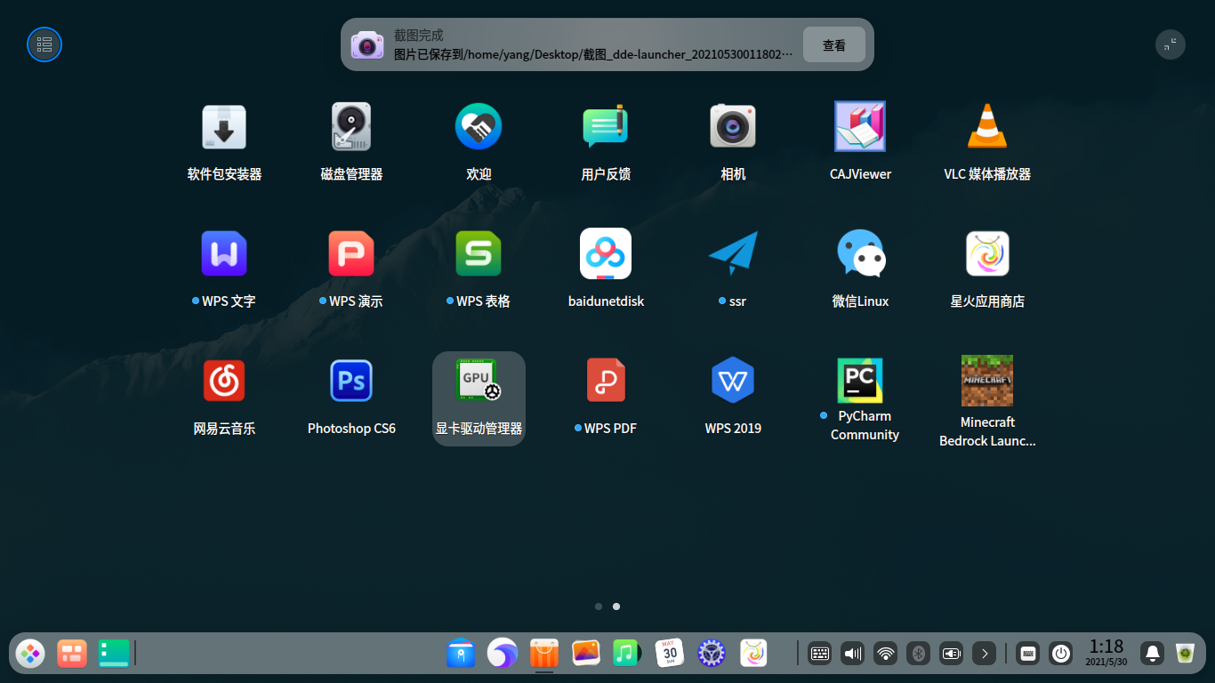Click the power shutdown button in the dock
Viewport: 1215px width, 683px height.
tap(1060, 654)
